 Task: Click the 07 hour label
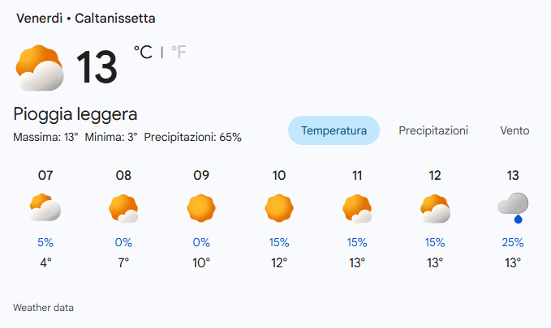click(45, 175)
